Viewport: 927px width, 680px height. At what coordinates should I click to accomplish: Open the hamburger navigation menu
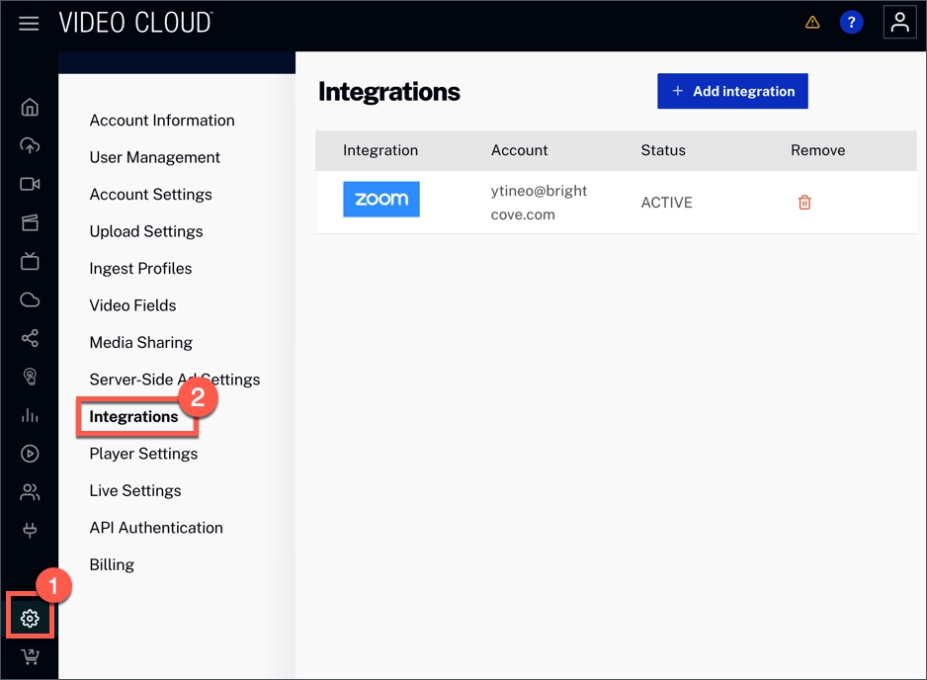28,23
